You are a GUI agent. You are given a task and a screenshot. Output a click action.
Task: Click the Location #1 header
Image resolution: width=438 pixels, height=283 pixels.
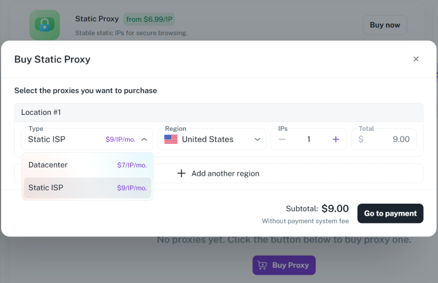41,112
